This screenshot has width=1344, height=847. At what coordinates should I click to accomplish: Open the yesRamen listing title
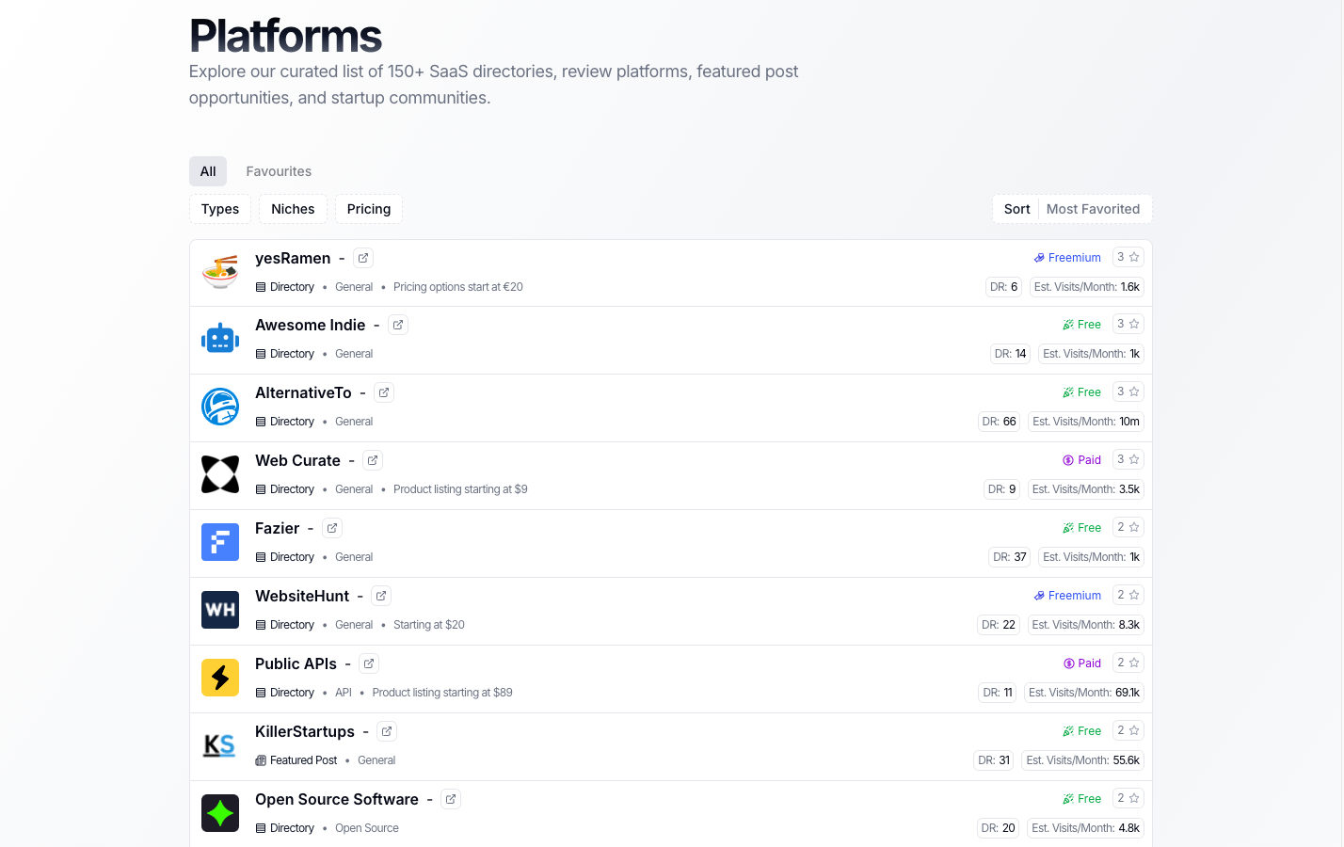[x=293, y=258]
